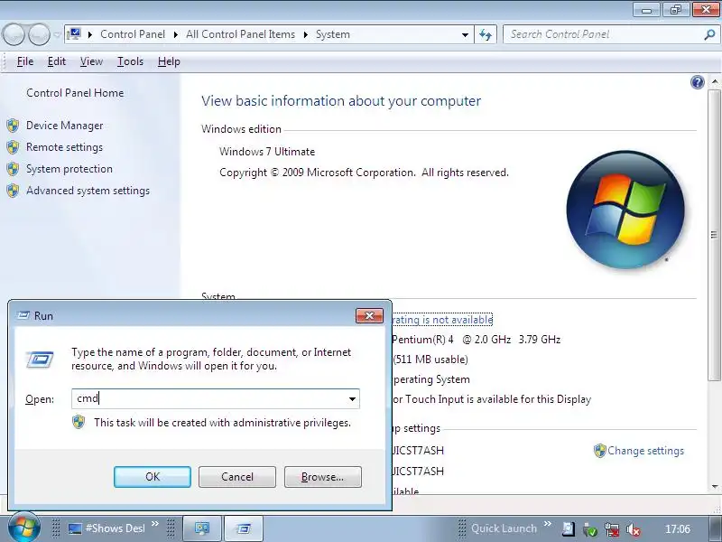Open the Help menu
Image resolution: width=722 pixels, height=542 pixels.
(169, 61)
